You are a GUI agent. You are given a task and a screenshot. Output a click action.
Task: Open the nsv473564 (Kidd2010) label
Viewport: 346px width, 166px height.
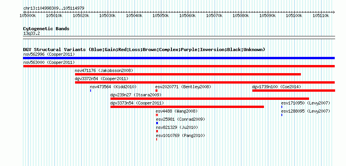click(113, 87)
